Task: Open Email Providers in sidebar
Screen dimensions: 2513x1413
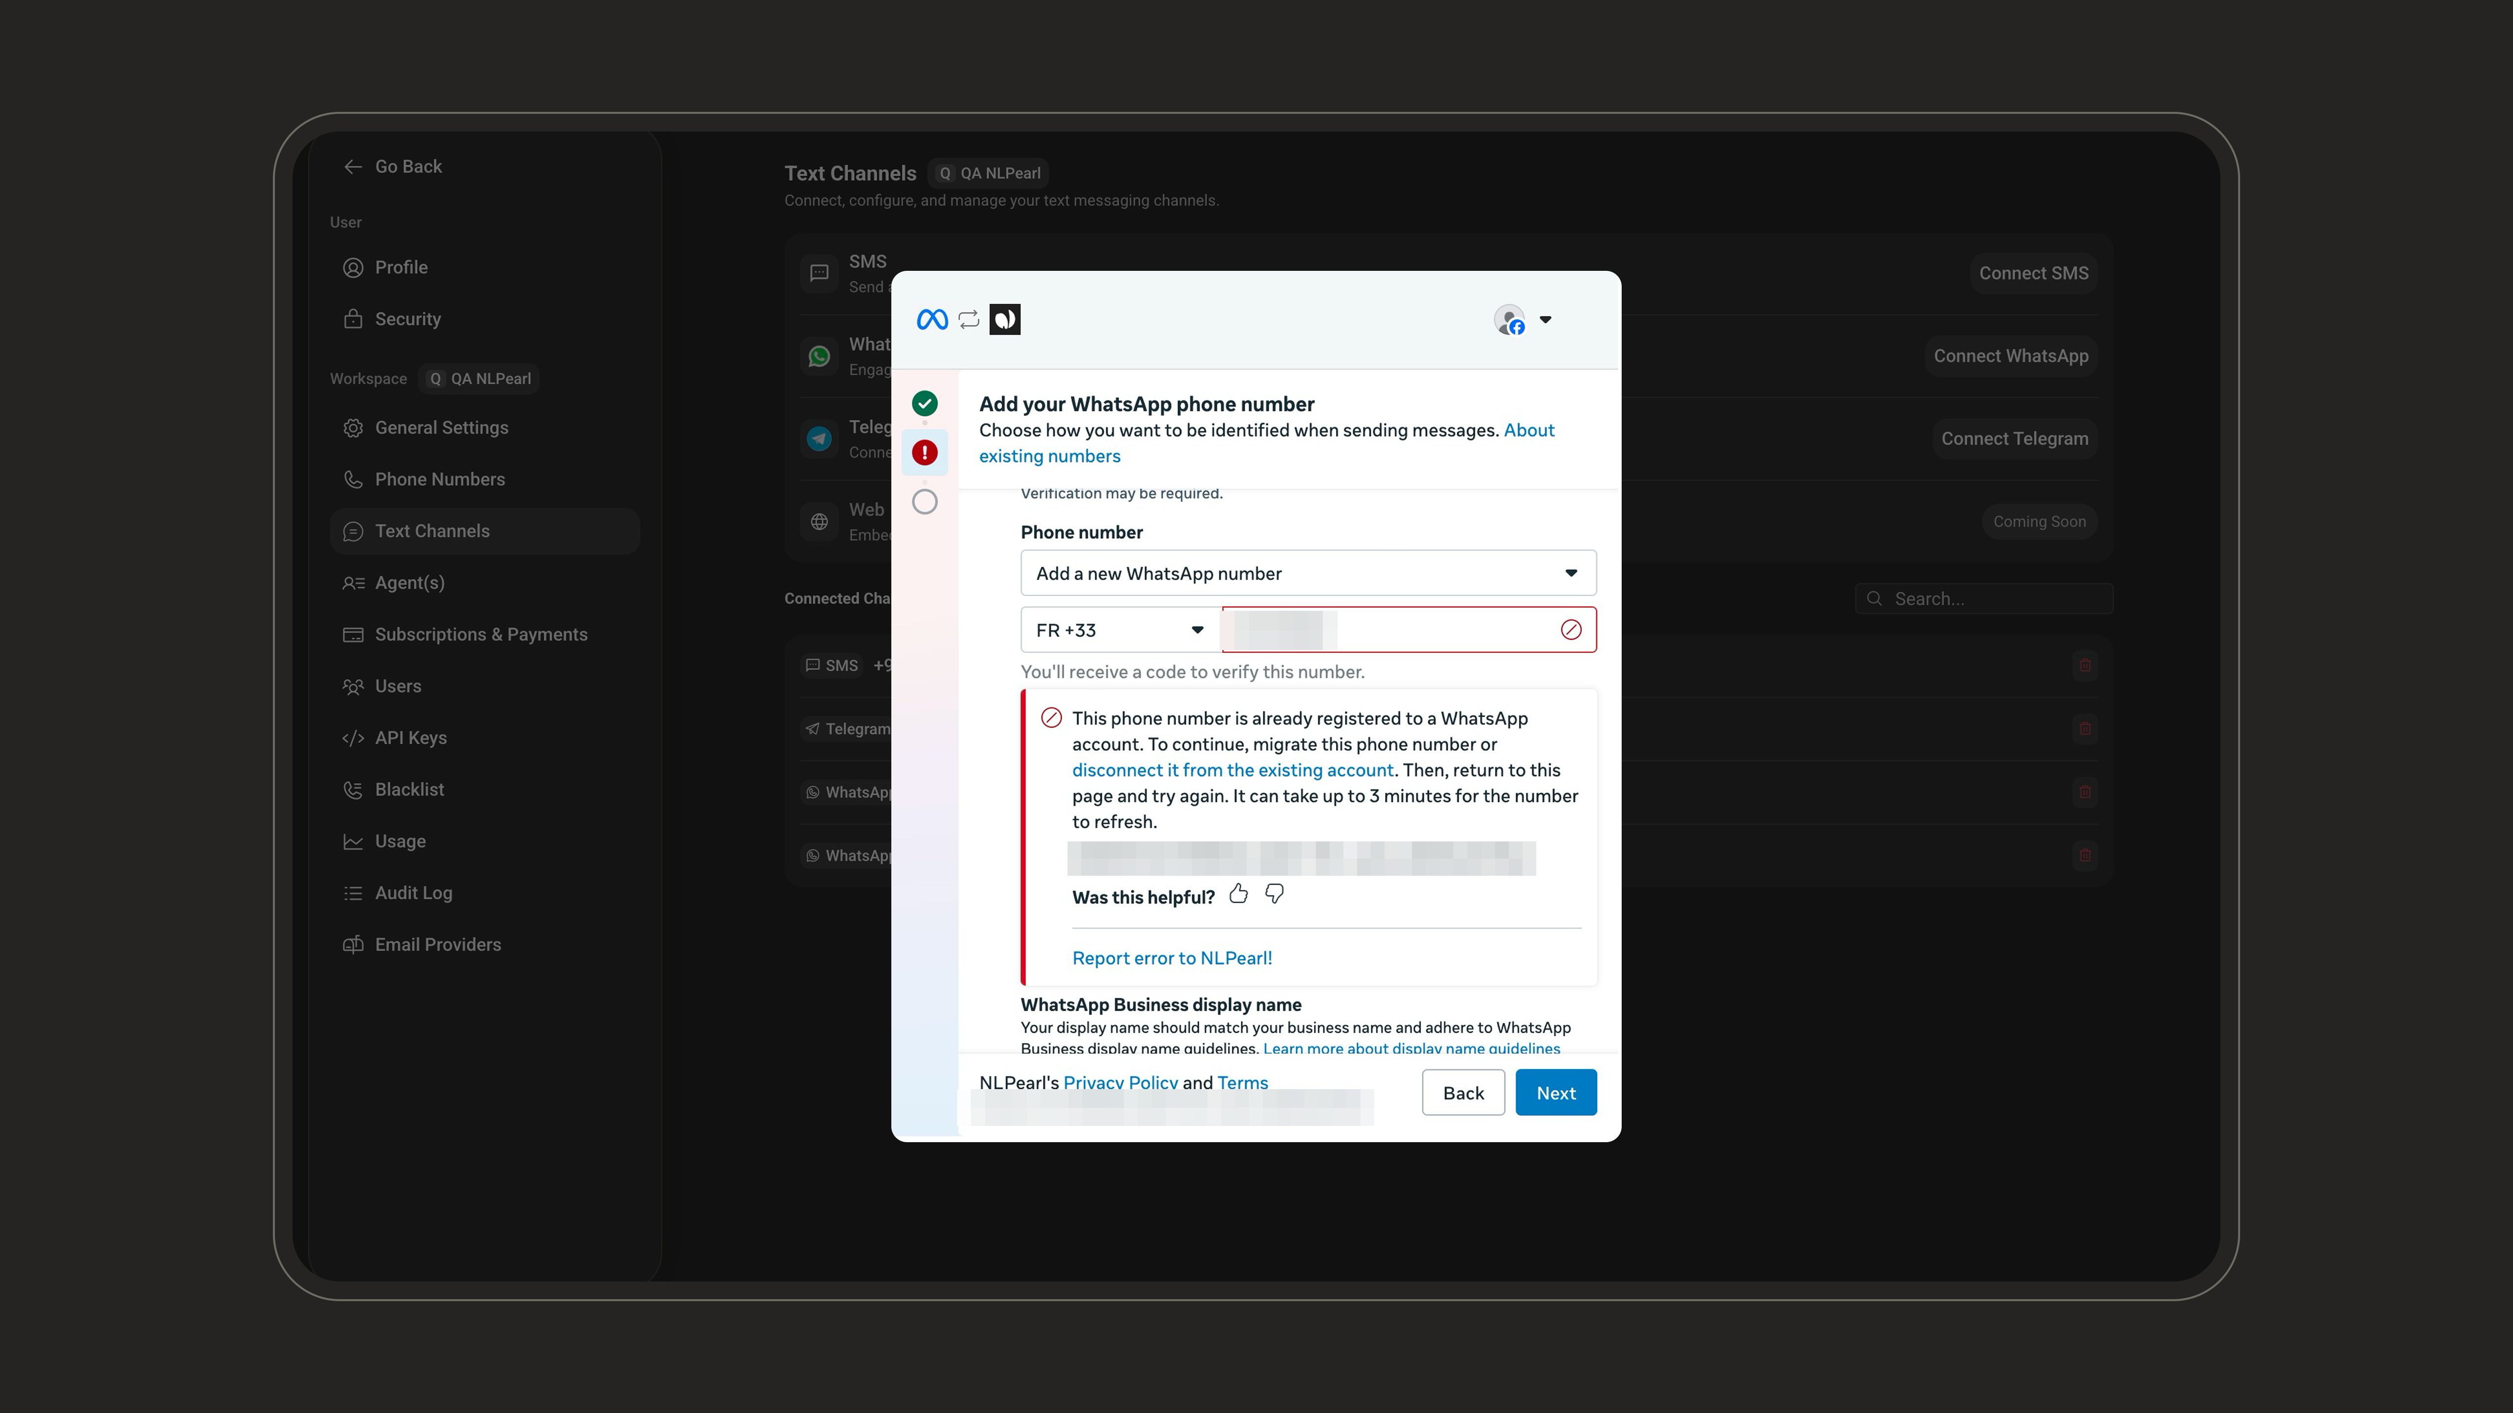Action: click(484, 944)
